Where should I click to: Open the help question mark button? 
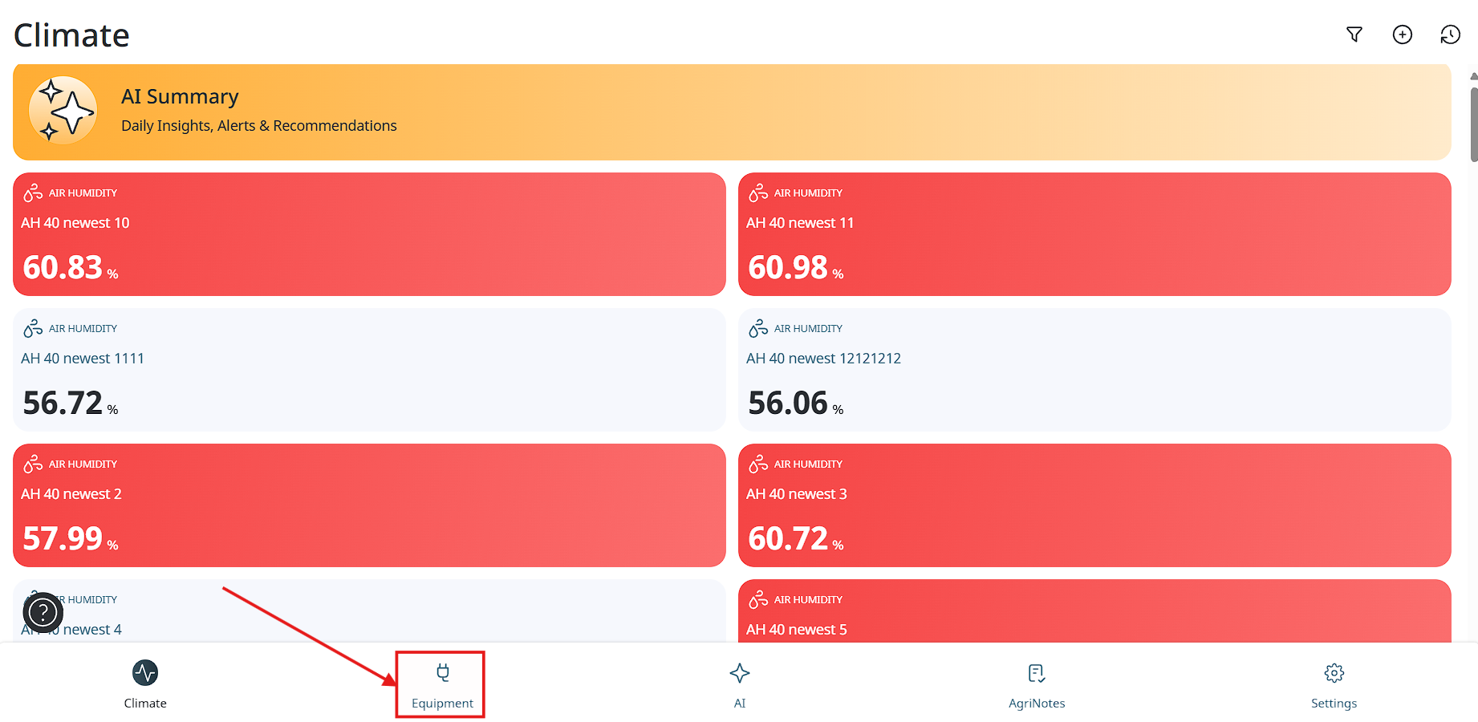pyautogui.click(x=43, y=614)
